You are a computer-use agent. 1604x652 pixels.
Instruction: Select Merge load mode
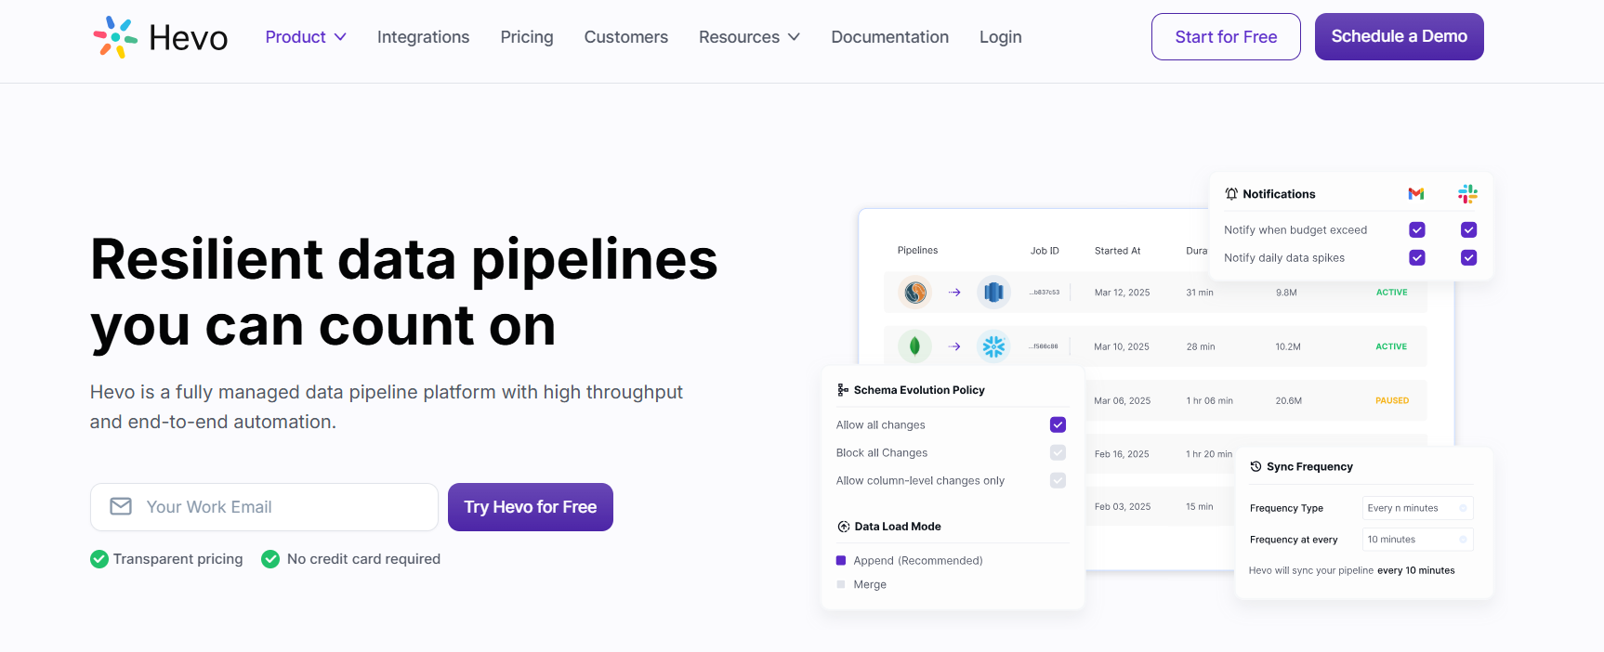[x=841, y=584]
